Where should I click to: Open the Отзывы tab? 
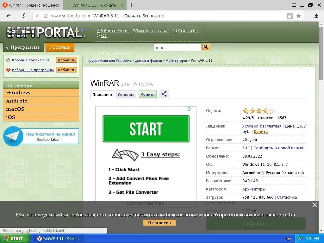tap(126, 95)
